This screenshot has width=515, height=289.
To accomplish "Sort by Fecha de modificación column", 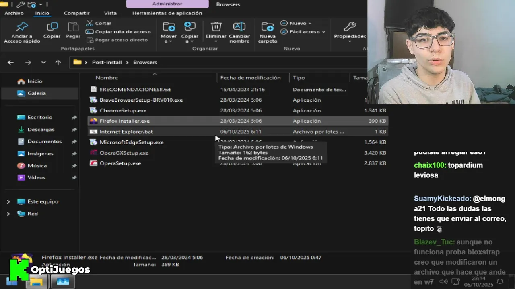I will [250, 78].
